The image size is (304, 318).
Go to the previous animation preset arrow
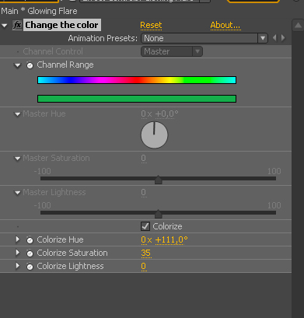274,38
